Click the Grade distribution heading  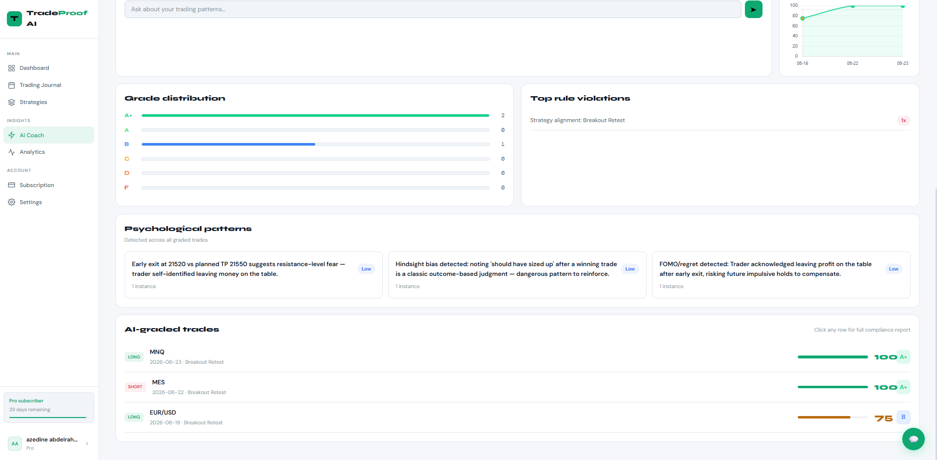(175, 99)
